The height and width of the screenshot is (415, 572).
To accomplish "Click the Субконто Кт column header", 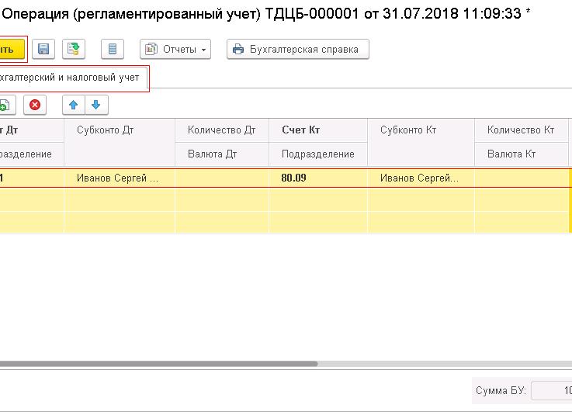I will (421, 142).
